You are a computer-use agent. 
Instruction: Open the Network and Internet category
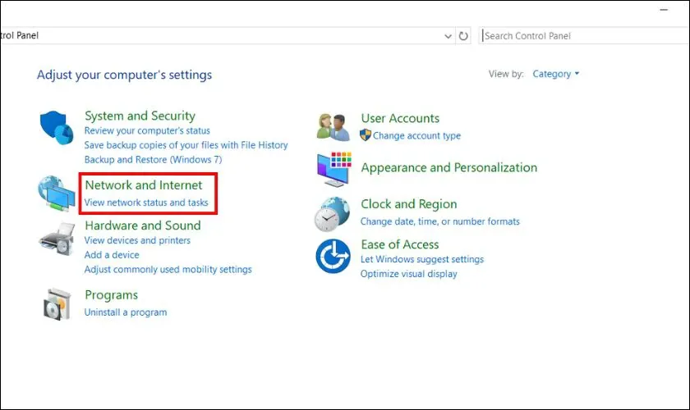coord(143,185)
